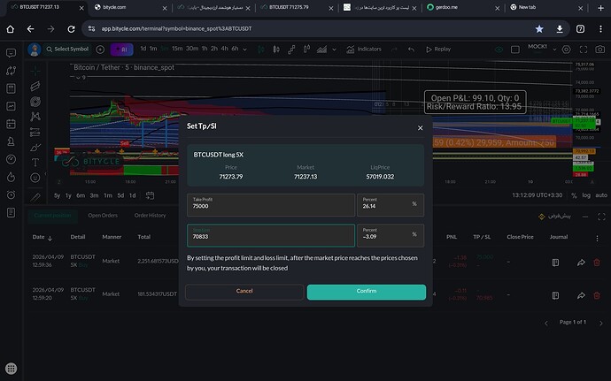This screenshot has width=611, height=381.
Task: Confirm the Tp/Sl settings
Action: point(367,292)
